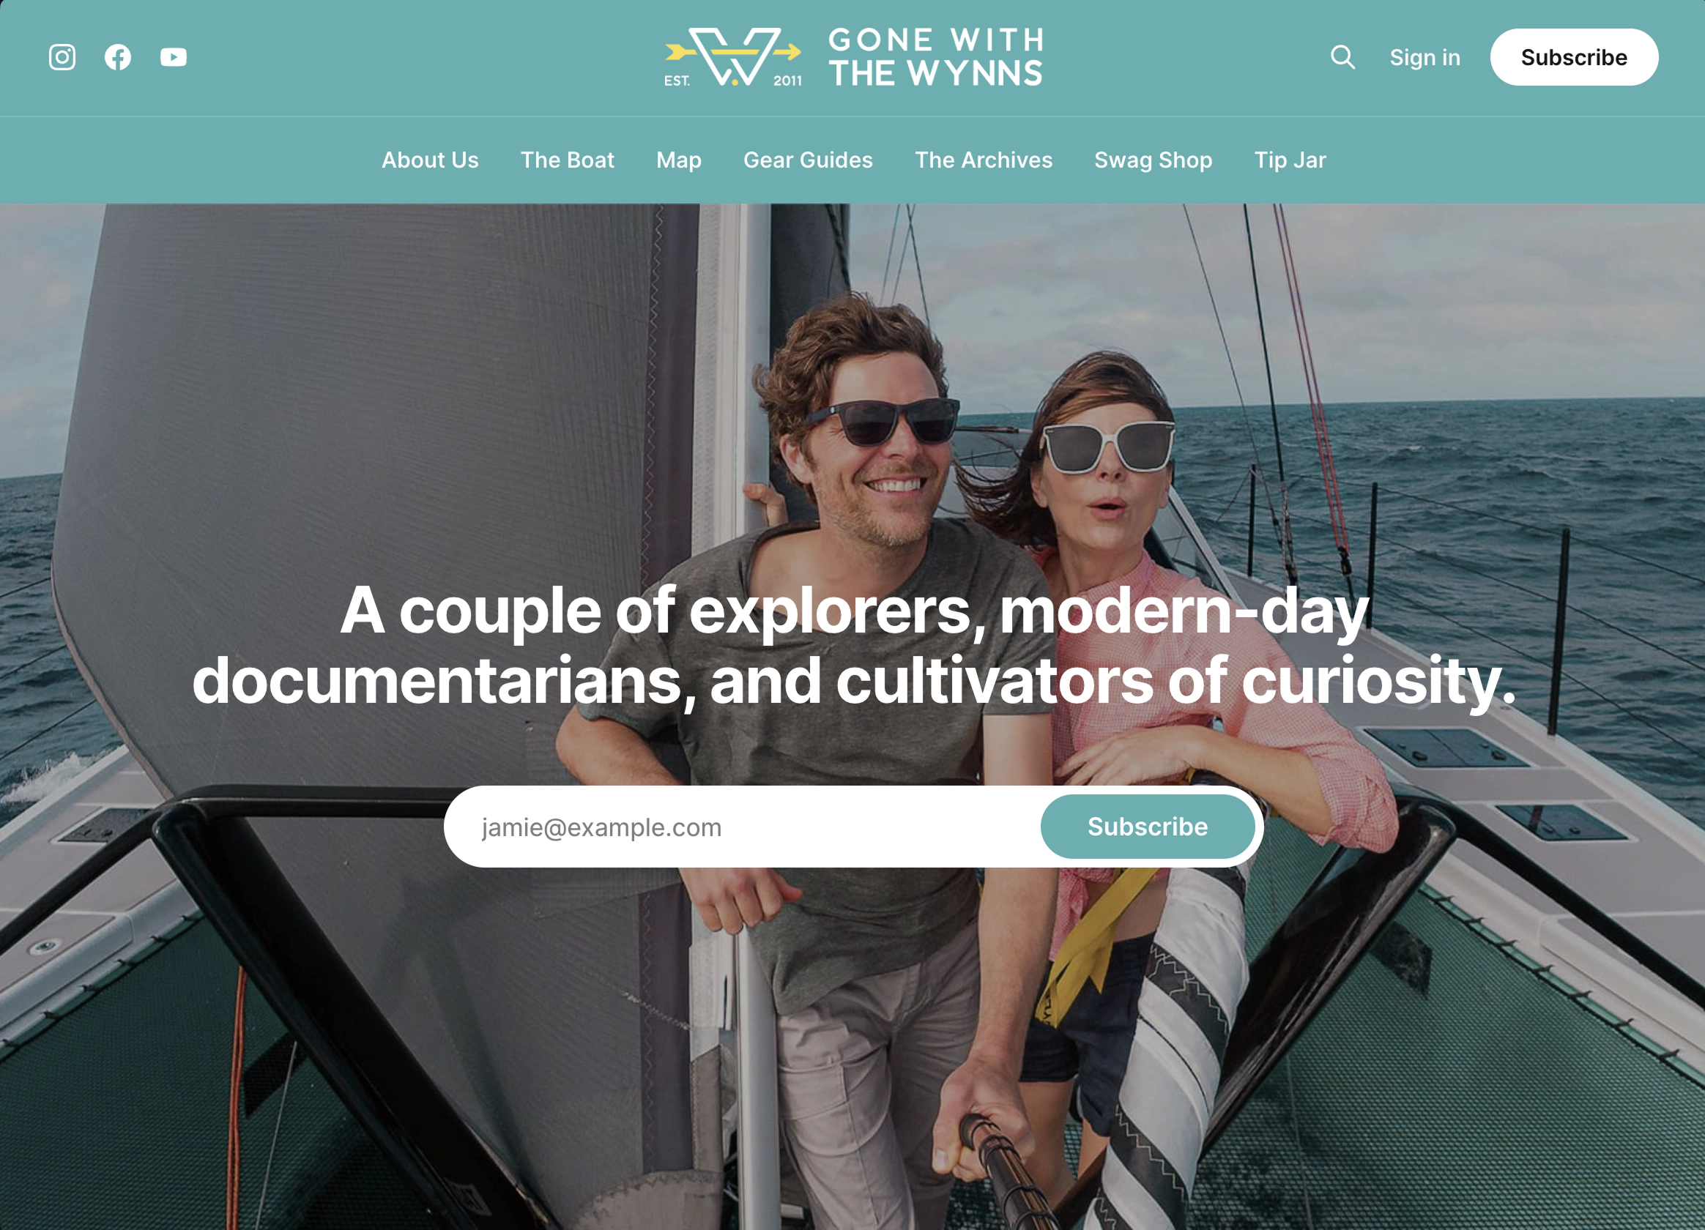Visit the Swag Shop
This screenshot has width=1705, height=1230.
coord(1154,160)
